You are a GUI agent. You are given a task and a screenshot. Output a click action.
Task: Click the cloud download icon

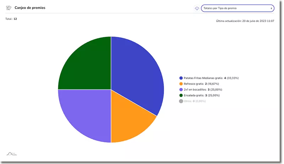[197, 8]
